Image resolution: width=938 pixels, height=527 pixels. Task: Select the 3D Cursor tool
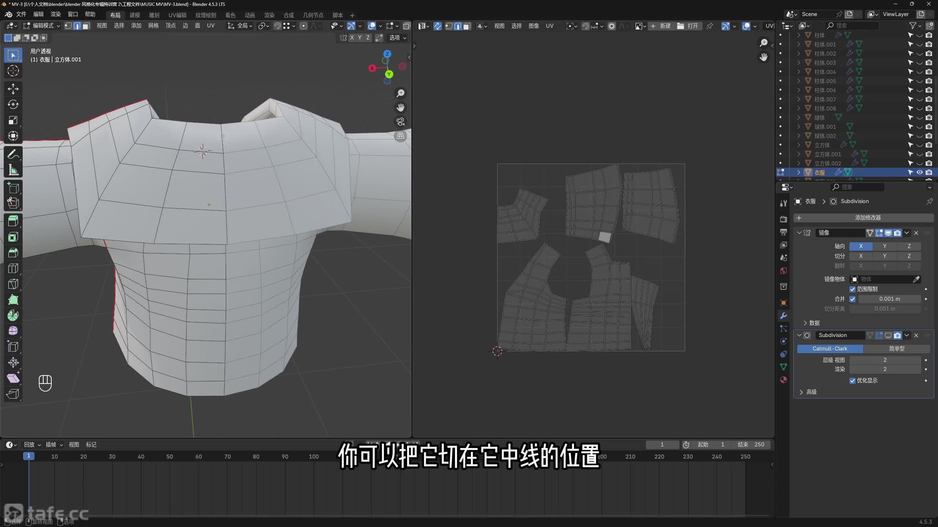click(x=13, y=71)
